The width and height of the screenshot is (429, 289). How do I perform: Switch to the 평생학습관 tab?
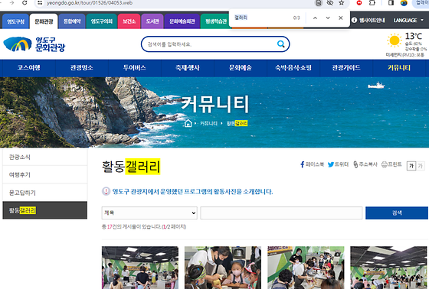point(216,21)
